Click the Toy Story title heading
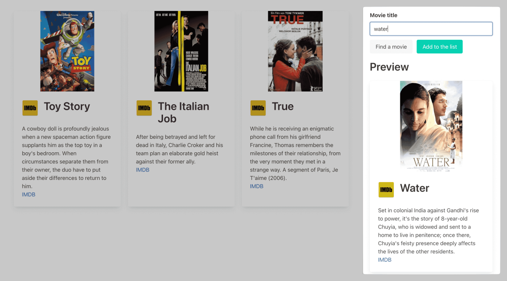Screen dimensions: 507x281 (67, 106)
